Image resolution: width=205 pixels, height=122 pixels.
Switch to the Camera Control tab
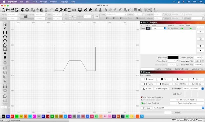[x=182, y=69]
